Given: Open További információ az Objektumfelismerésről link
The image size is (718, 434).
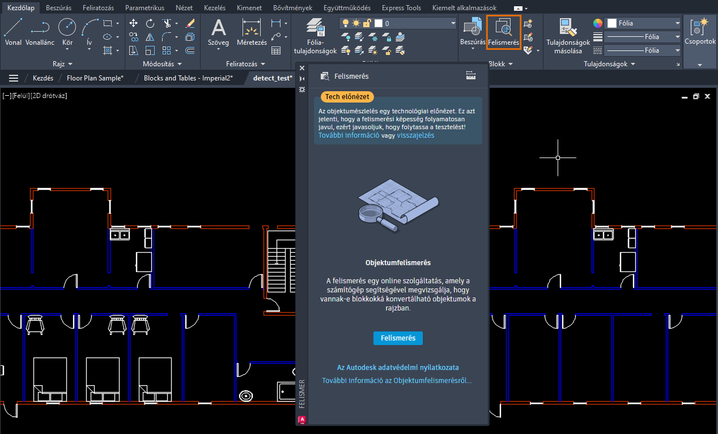Looking at the screenshot, I should 397,381.
